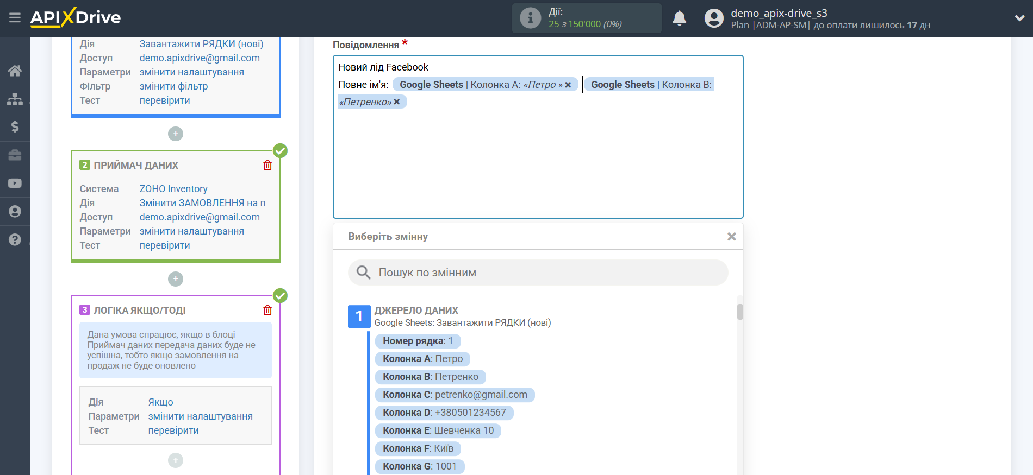Insert variable Колонка B: Петренко
Viewport: 1033px width, 475px height.
431,377
